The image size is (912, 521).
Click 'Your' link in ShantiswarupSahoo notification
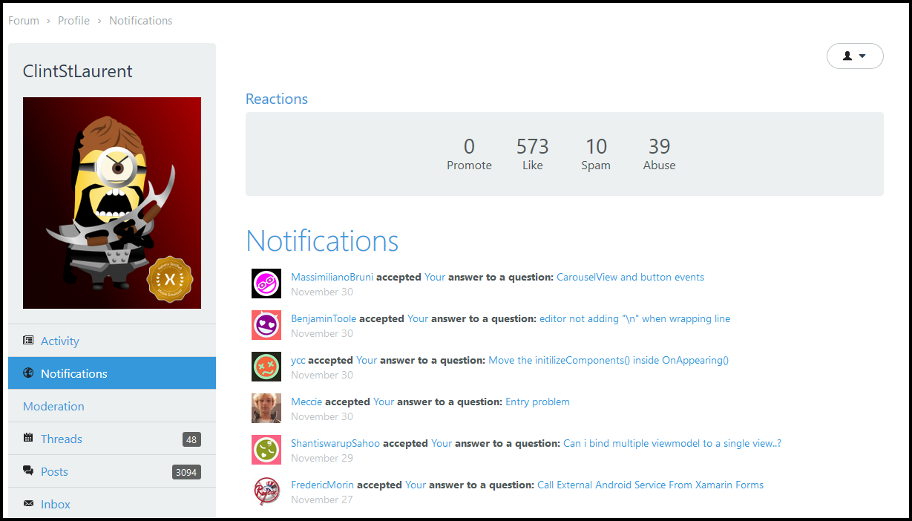click(x=442, y=443)
